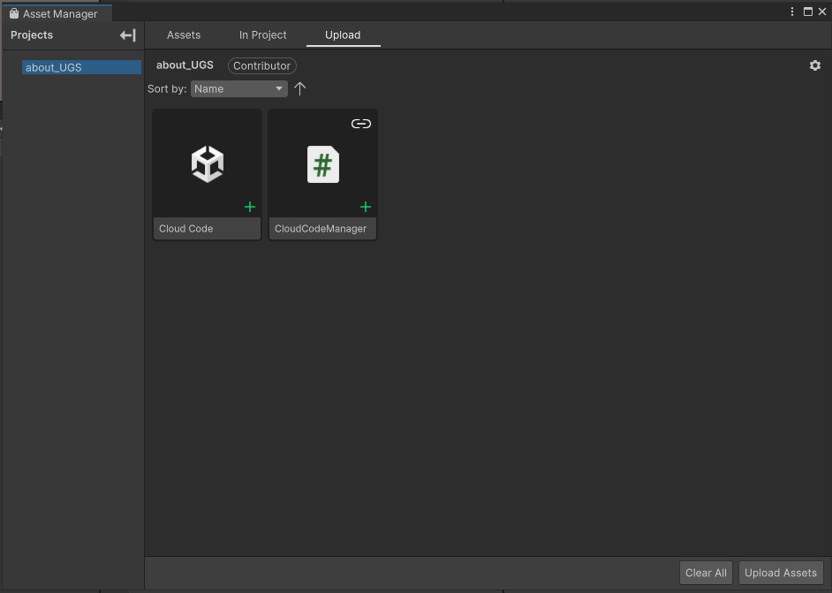832x593 pixels.
Task: Click the Asset Manager bag icon
Action: pyautogui.click(x=14, y=13)
